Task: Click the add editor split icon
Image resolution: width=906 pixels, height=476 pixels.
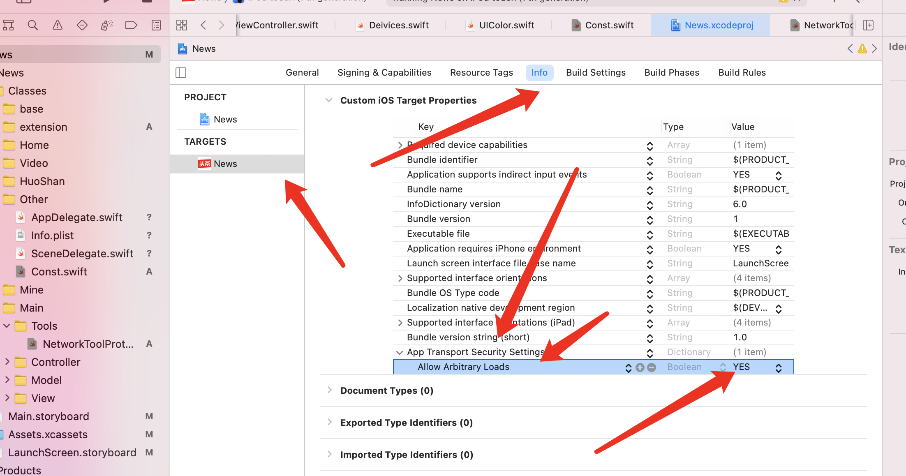Action: coord(868,25)
